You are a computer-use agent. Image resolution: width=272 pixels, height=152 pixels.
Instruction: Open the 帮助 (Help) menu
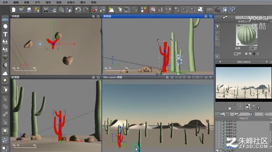[x=94, y=2]
